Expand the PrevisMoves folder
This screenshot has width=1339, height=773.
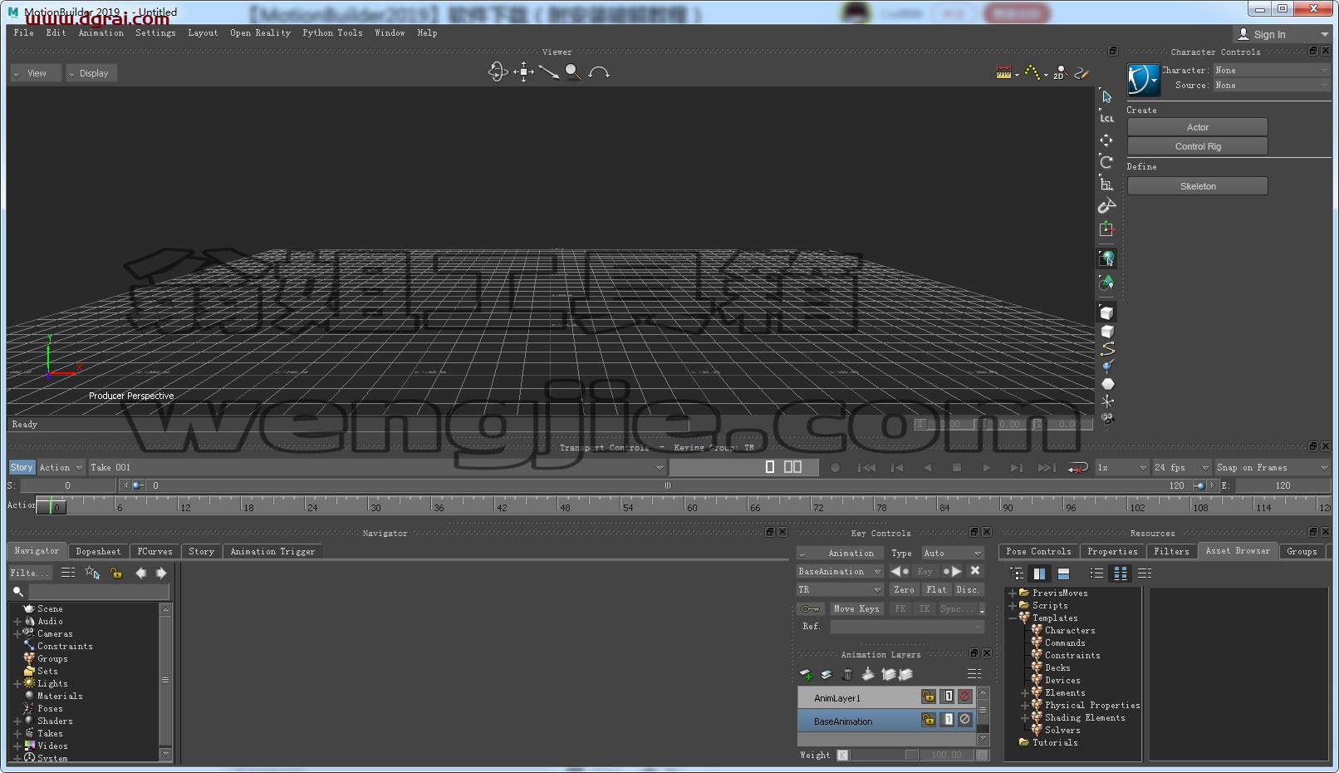pos(1012,593)
